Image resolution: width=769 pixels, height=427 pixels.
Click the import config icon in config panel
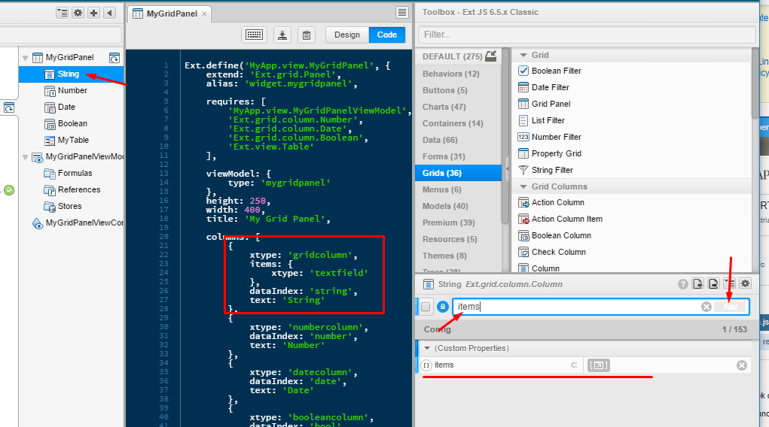pos(698,284)
